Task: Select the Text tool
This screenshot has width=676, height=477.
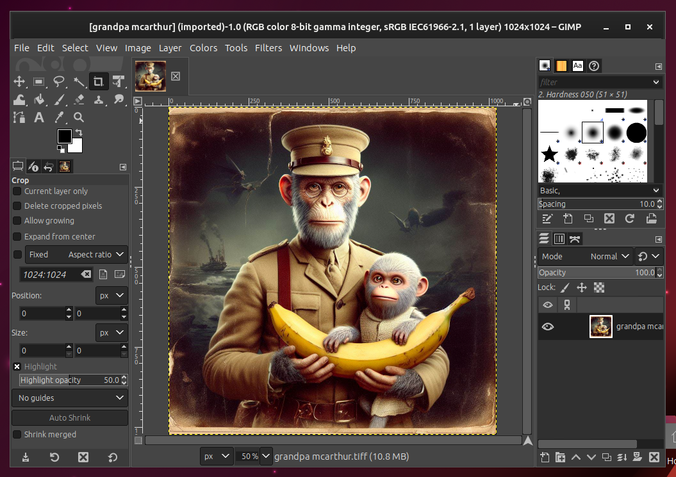Action: [39, 117]
